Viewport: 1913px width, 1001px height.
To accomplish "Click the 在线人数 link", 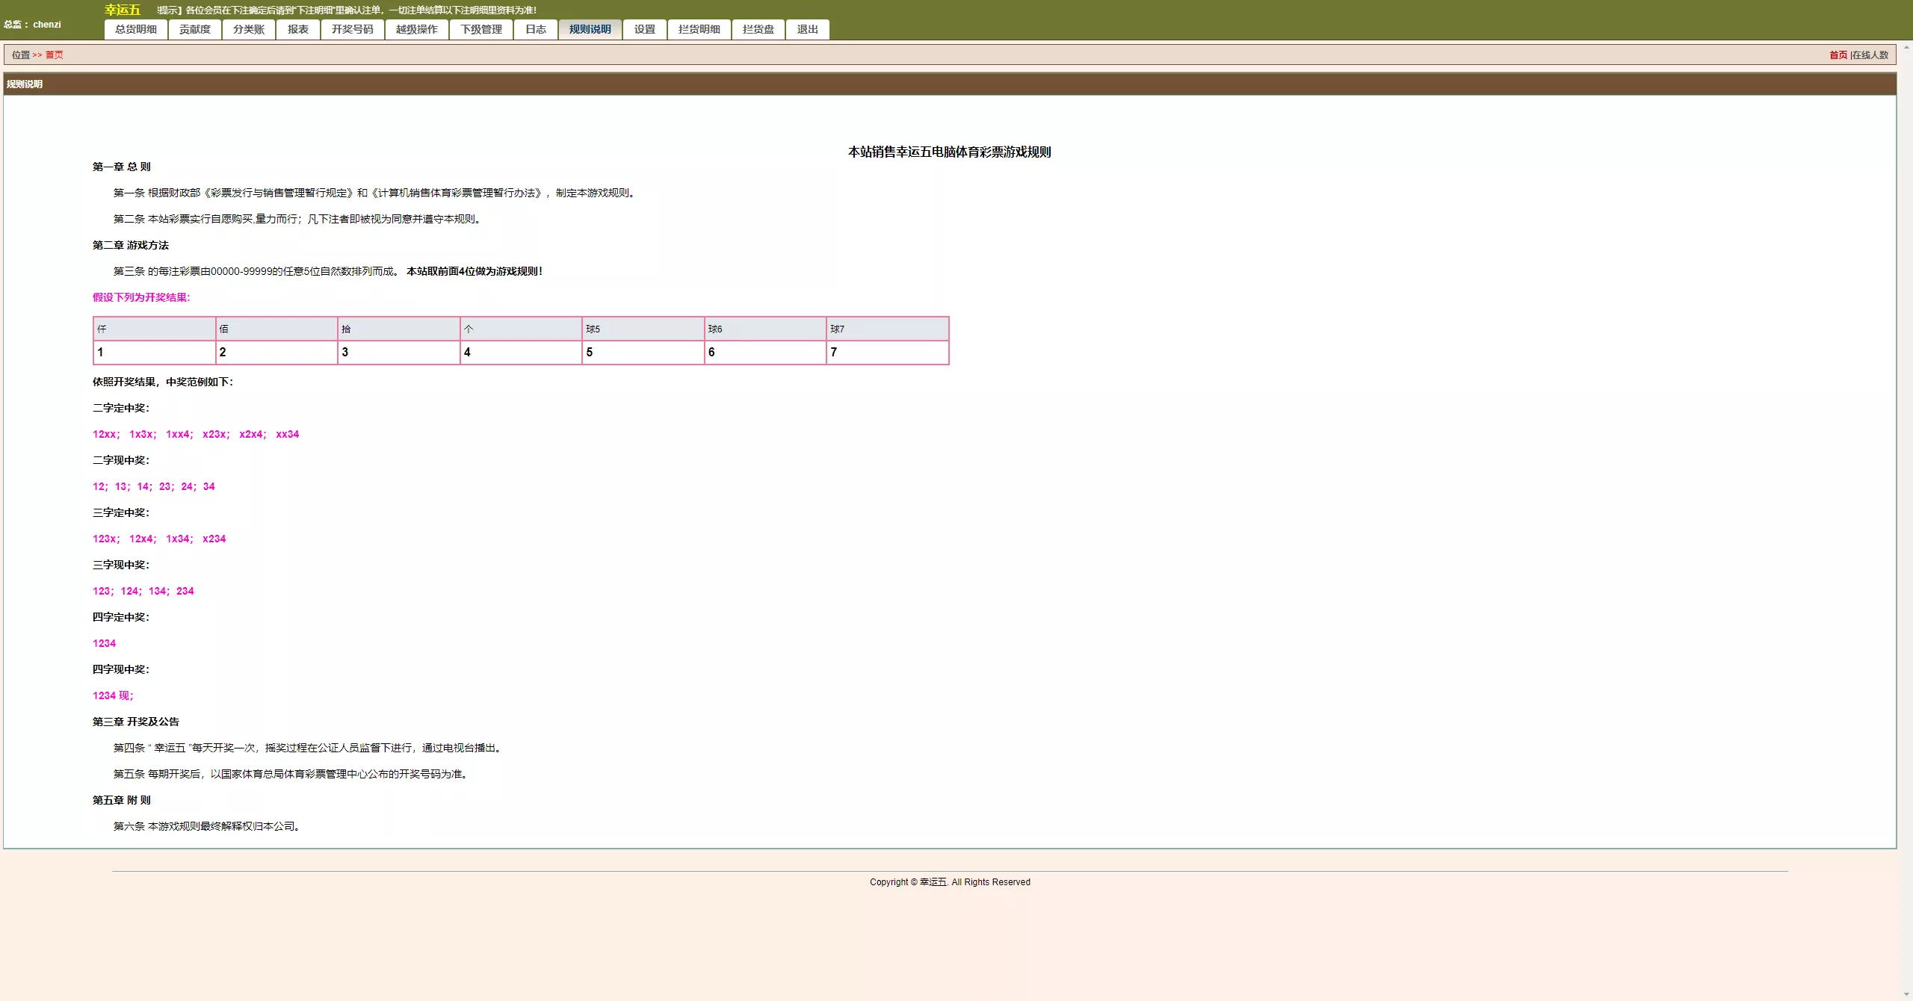I will coord(1870,55).
